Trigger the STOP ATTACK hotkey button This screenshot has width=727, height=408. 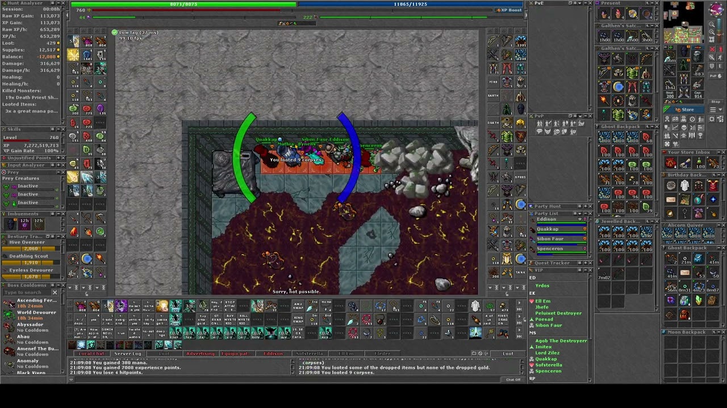click(229, 307)
